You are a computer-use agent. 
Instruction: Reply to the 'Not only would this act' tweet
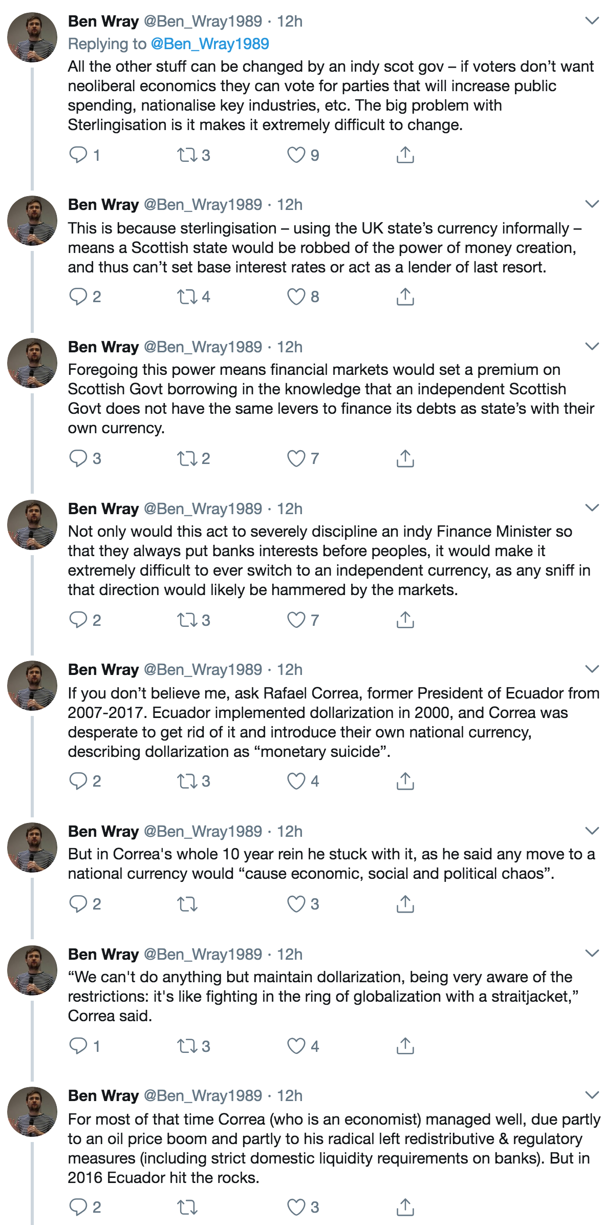coord(78,620)
